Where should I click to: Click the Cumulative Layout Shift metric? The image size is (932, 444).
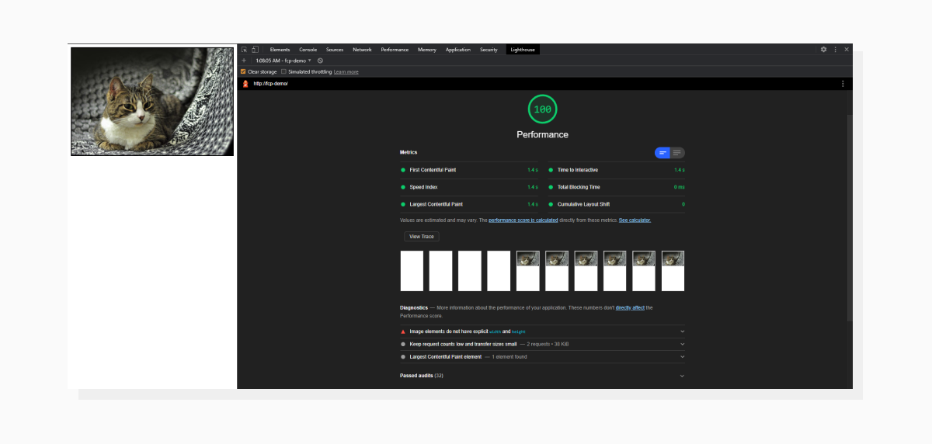(x=617, y=204)
